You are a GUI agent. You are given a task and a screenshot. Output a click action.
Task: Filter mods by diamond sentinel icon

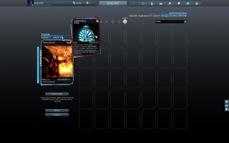[113, 21]
